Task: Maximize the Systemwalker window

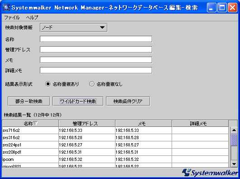Action: pyautogui.click(x=222, y=7)
